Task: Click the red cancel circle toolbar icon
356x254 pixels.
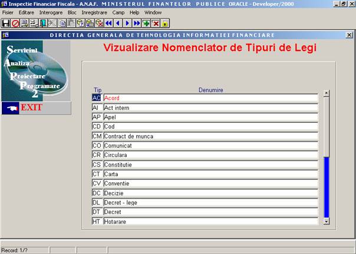Action: pyautogui.click(x=15, y=23)
